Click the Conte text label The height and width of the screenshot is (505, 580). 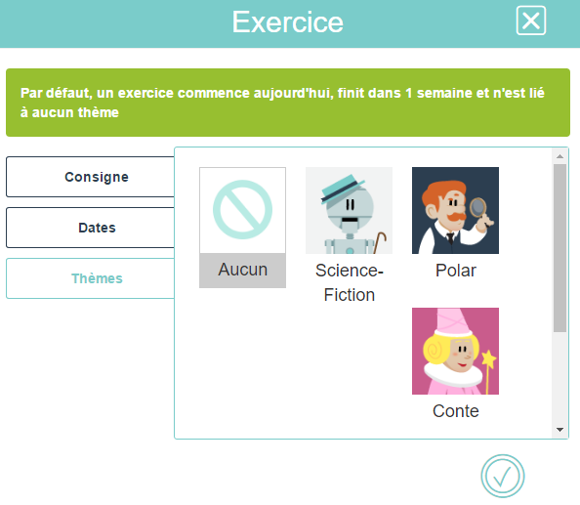click(x=456, y=411)
